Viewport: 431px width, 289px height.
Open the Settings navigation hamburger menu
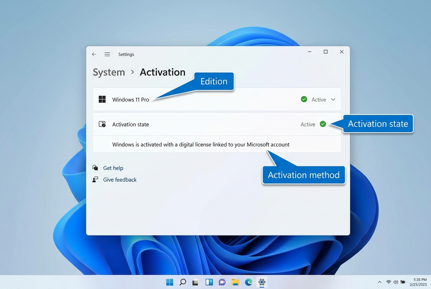[x=107, y=55]
